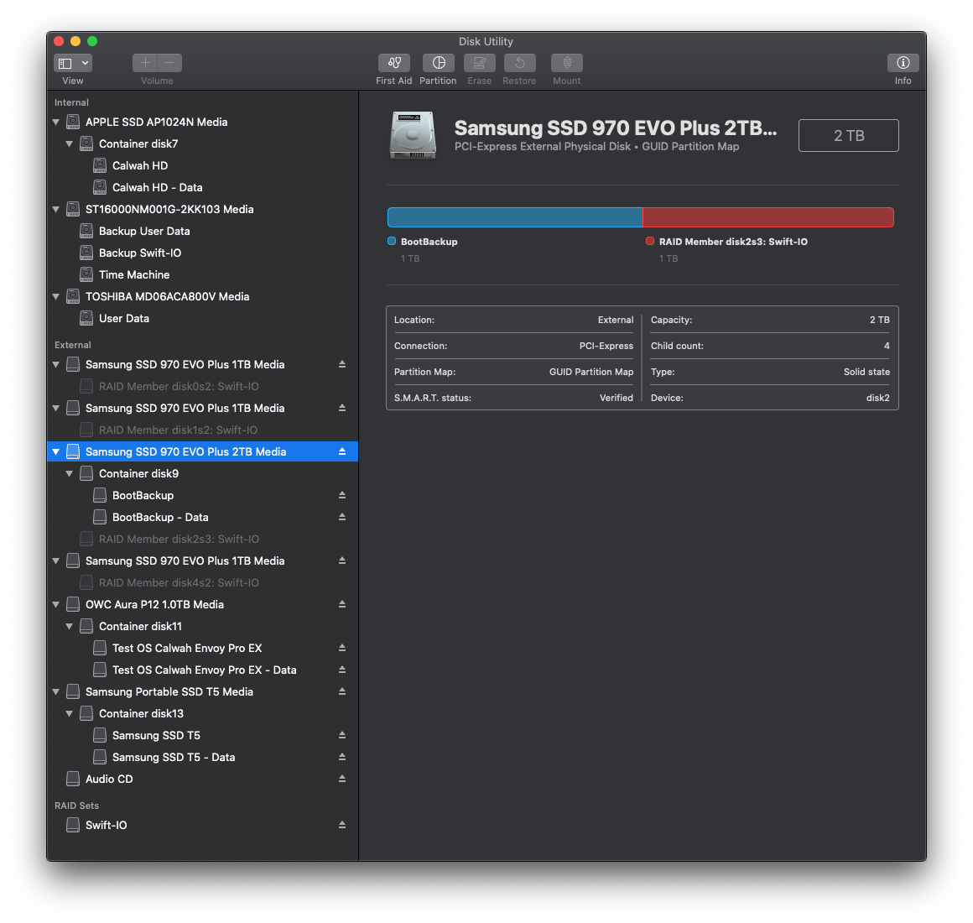Open the Partition tool
Image resolution: width=973 pixels, height=923 pixels.
[438, 63]
